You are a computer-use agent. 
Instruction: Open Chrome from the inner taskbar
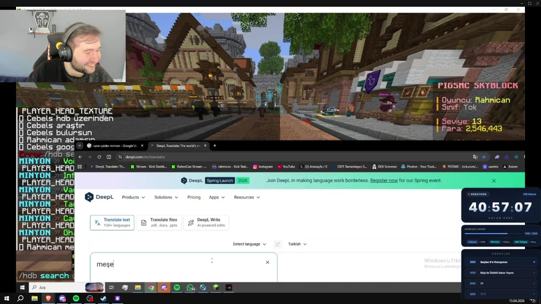click(151, 288)
